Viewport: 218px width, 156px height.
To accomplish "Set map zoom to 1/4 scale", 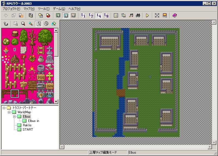I will pyautogui.click(x=99, y=16).
